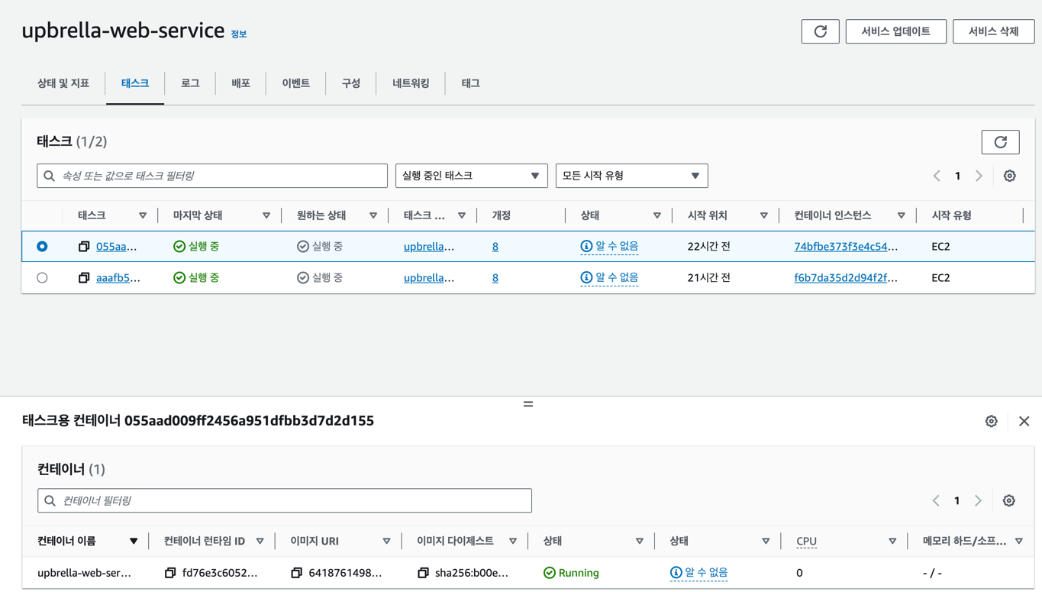This screenshot has height=592, width=1042.
Task: Open container instance 74bfbe373f3e4c54 link
Action: 846,247
